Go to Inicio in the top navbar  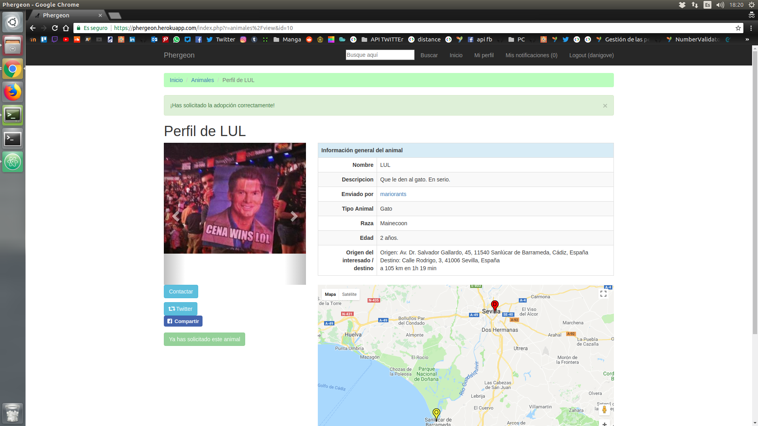(x=456, y=55)
